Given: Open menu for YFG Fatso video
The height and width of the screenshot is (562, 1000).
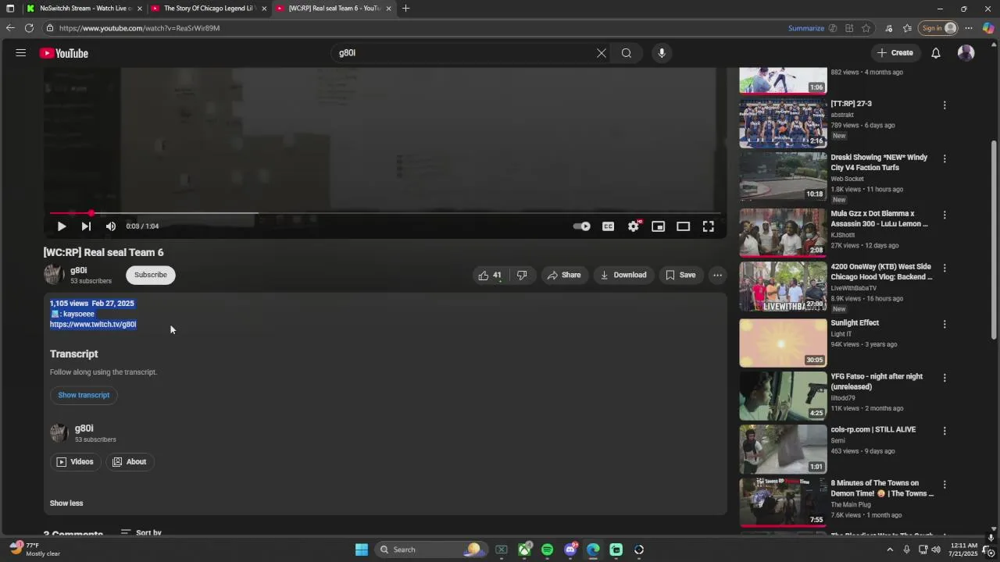Looking at the screenshot, I should click(x=945, y=378).
